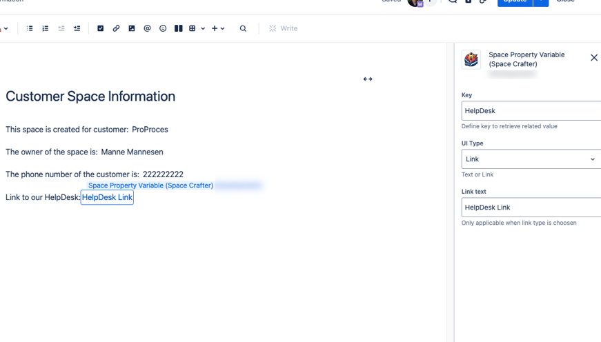The height and width of the screenshot is (342, 601).
Task: Insert a column layout
Action: [179, 28]
